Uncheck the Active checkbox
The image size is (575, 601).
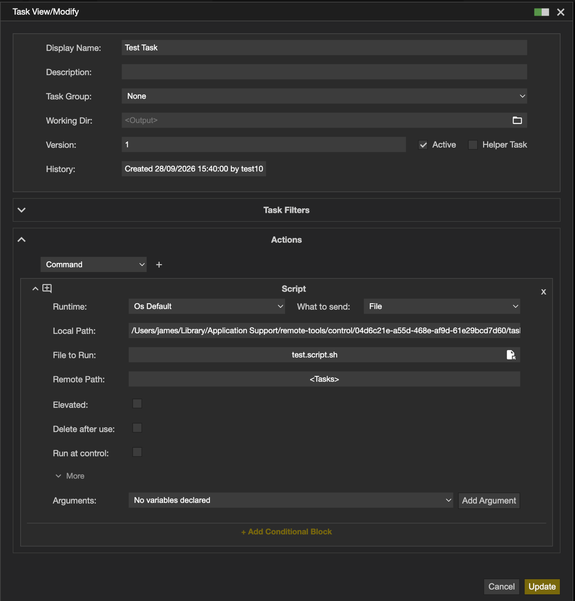click(x=423, y=145)
